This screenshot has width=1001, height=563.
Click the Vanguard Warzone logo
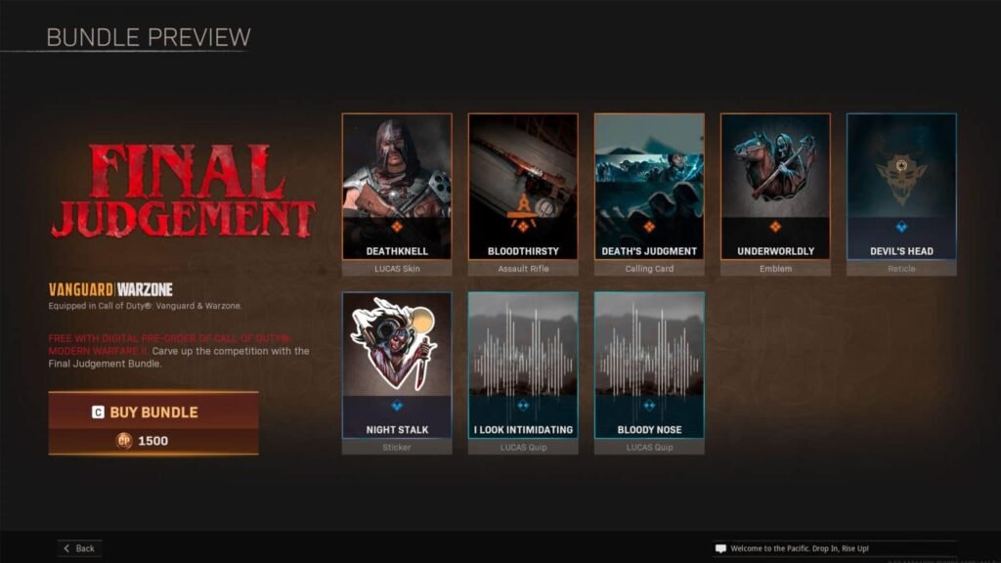tap(110, 290)
